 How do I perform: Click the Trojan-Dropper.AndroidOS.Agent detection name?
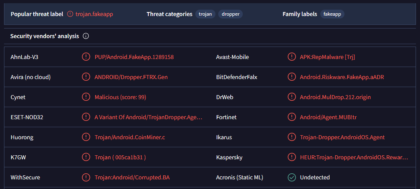[342, 137]
